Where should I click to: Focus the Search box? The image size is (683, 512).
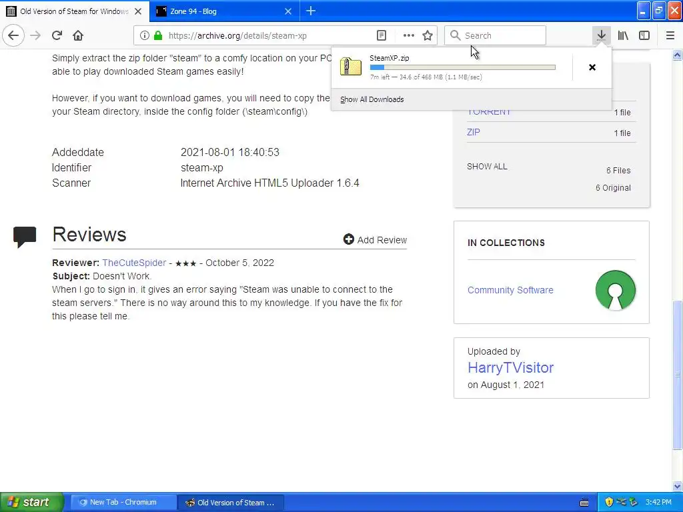coord(495,35)
